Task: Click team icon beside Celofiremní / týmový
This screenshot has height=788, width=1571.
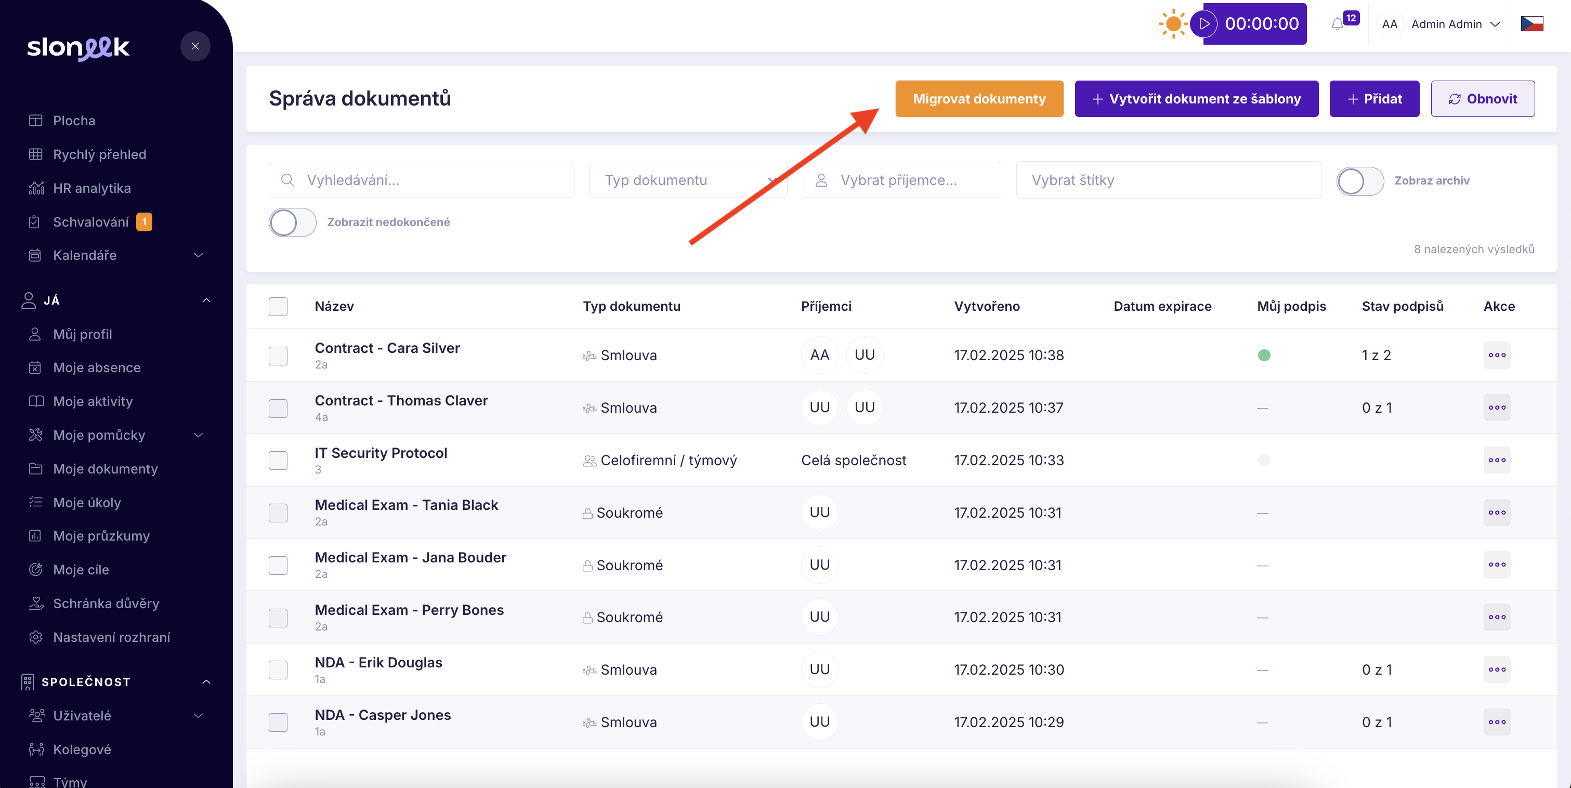Action: coord(589,461)
